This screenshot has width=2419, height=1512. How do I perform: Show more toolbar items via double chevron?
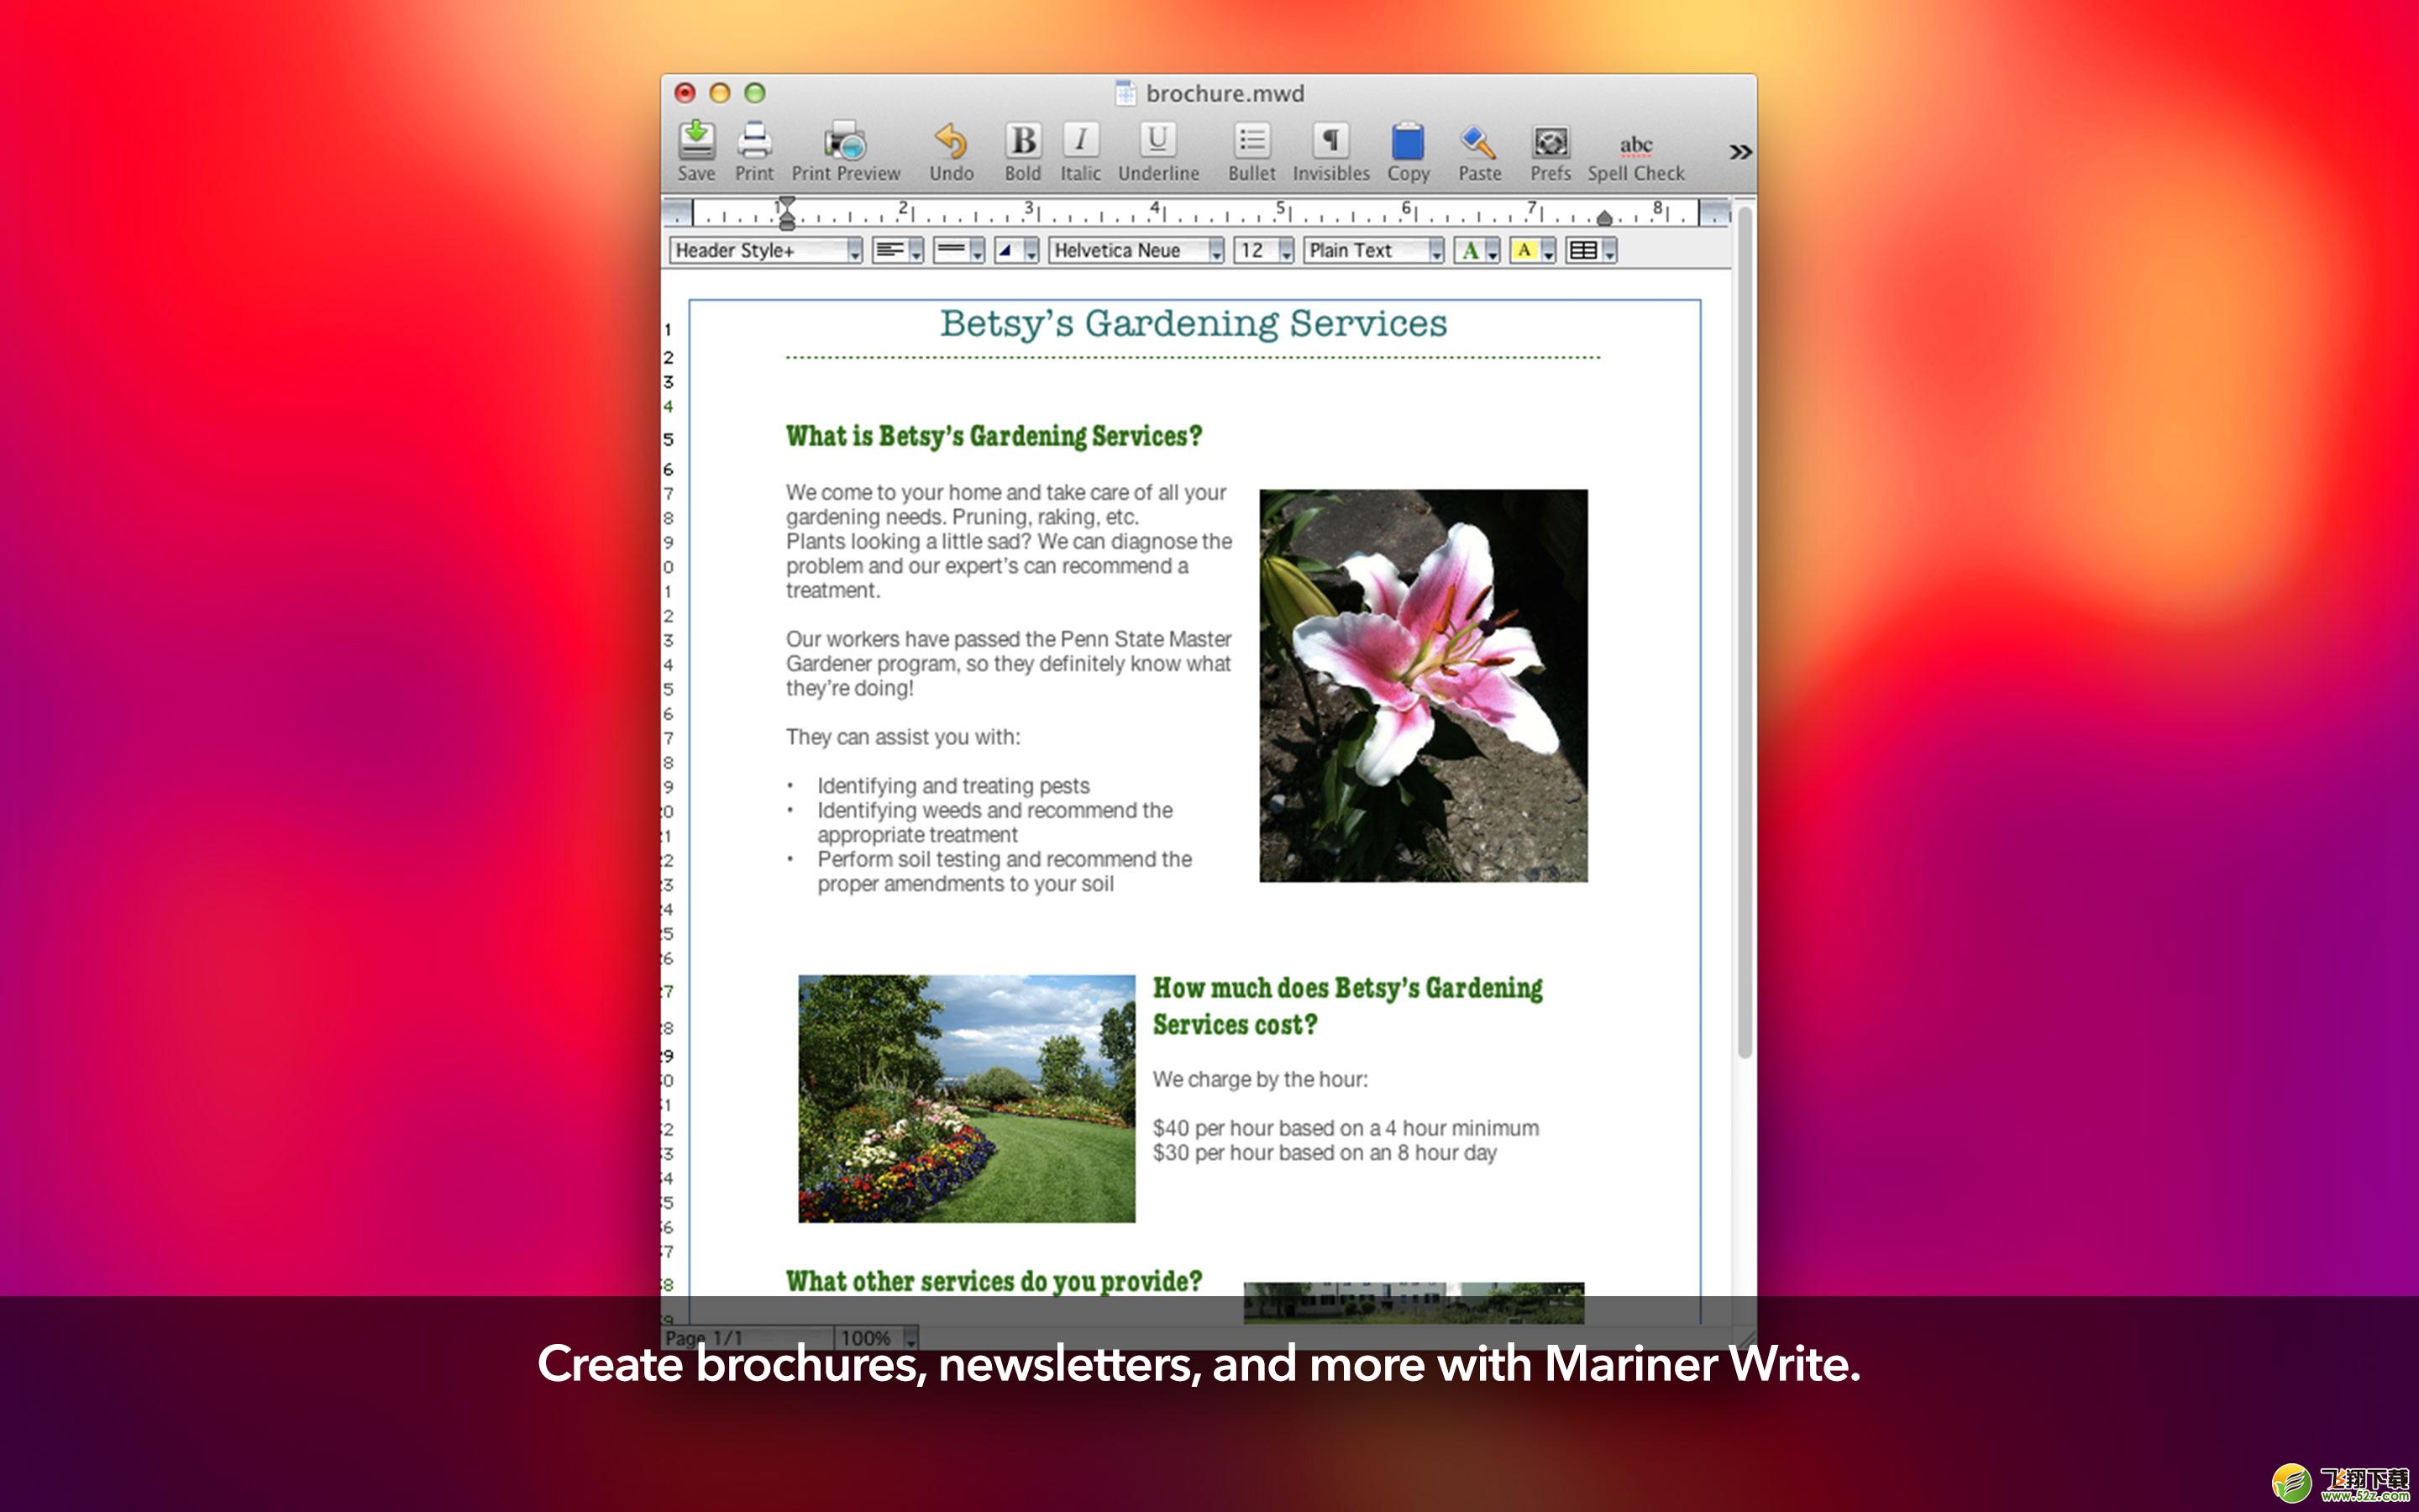[x=1740, y=151]
